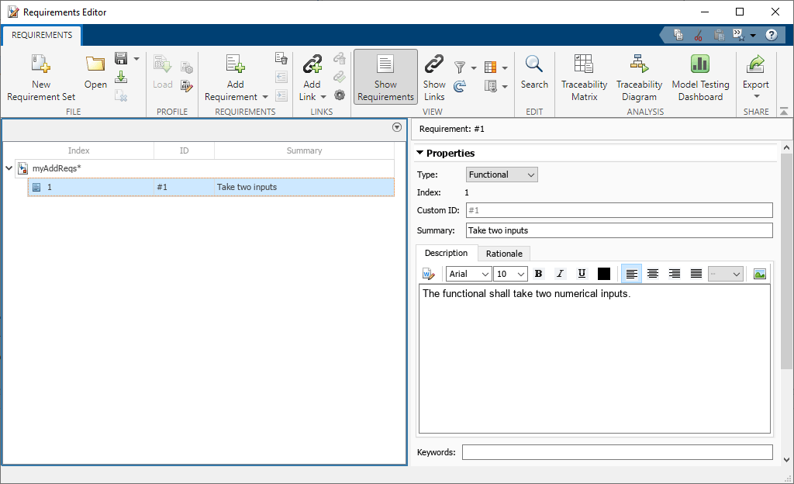Viewport: 794px width, 484px height.
Task: Launch the Traceability Diagram
Action: tap(639, 65)
